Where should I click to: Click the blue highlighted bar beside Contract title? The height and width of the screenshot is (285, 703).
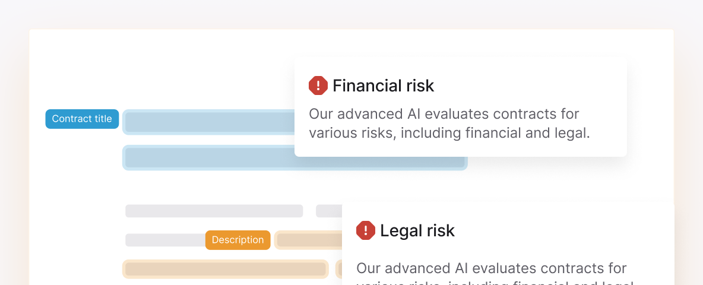pyautogui.click(x=208, y=122)
